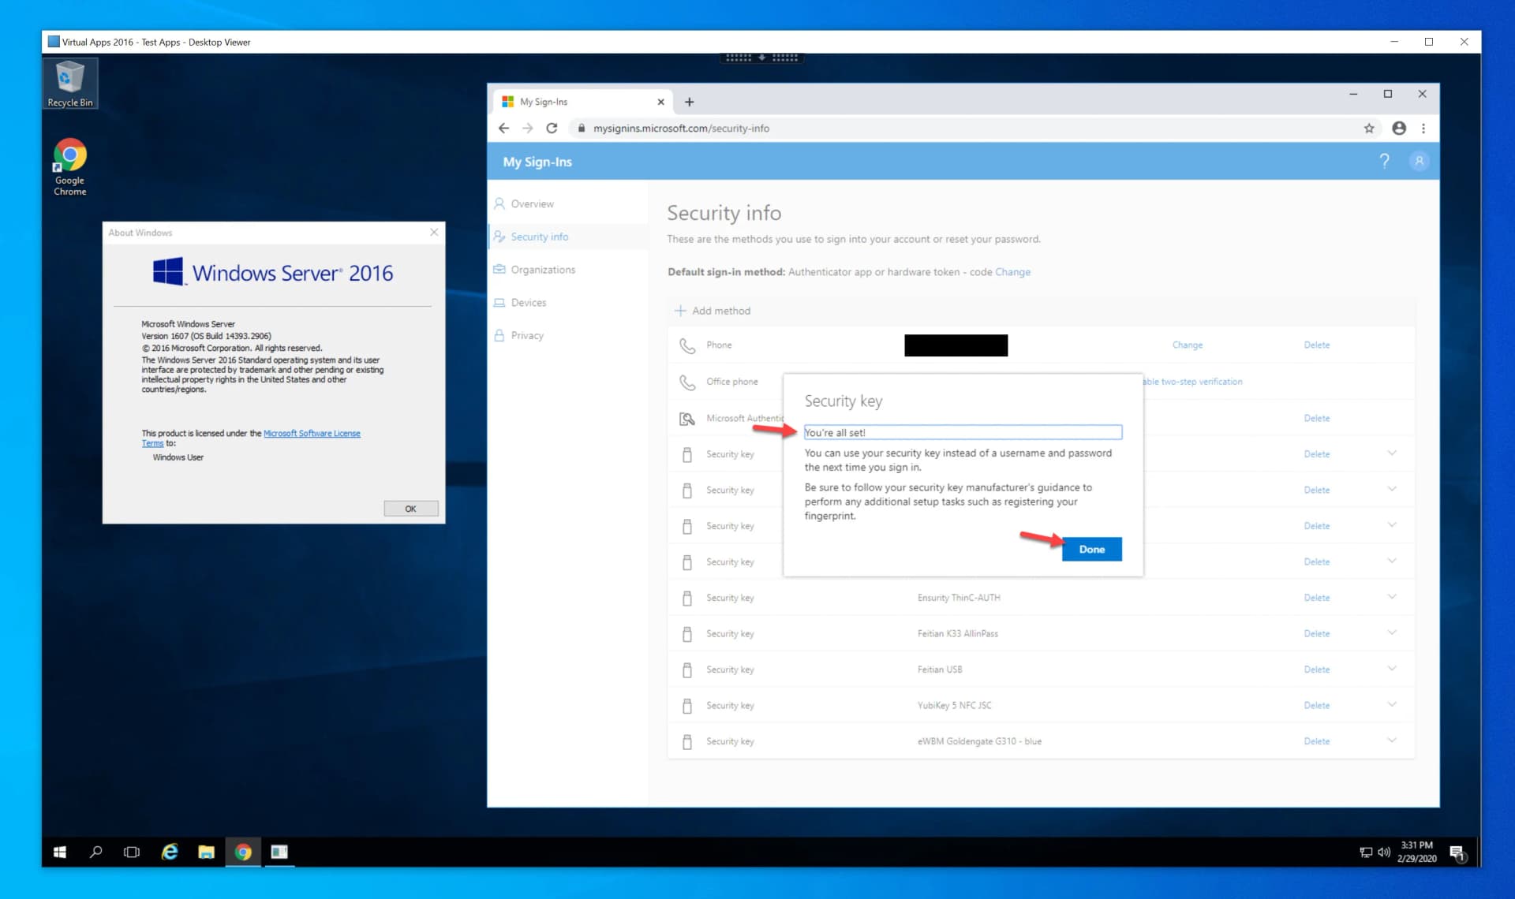1515x899 pixels.
Task: Expand the Feitian USB security key row
Action: point(1392,669)
